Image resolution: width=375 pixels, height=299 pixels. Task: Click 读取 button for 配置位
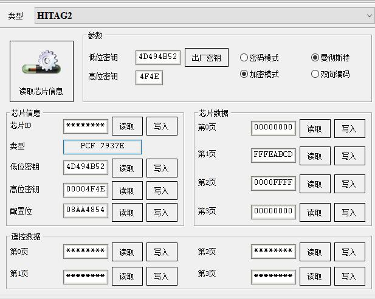click(x=127, y=212)
